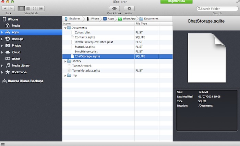Expand the Library folder triangle

(65, 61)
